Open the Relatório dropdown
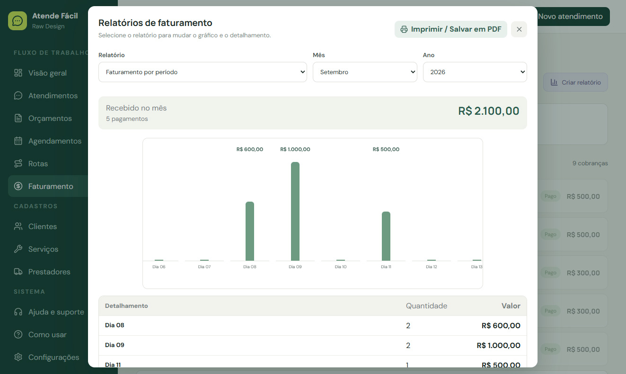Viewport: 626px width, 374px height. [x=203, y=72]
